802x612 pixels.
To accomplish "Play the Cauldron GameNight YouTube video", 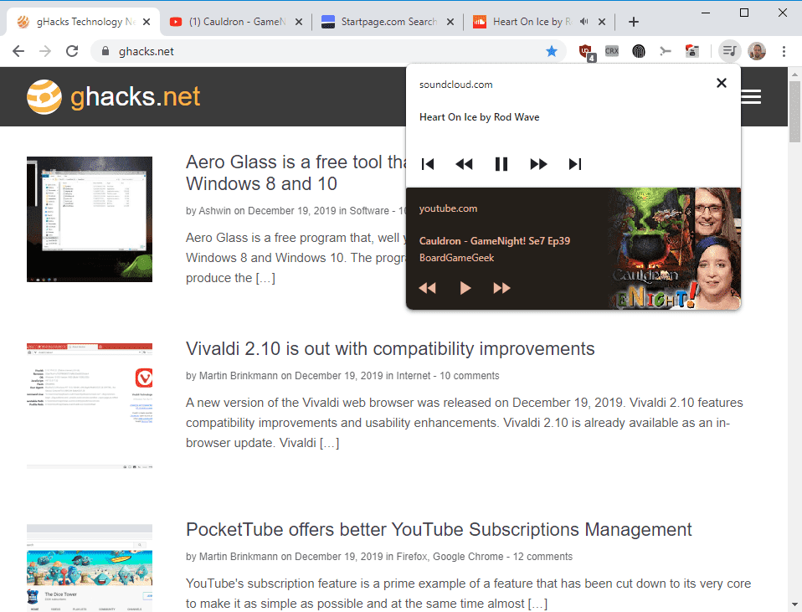I will pyautogui.click(x=465, y=288).
